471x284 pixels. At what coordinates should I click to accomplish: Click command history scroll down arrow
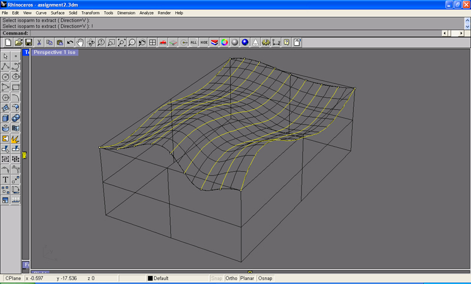(467, 26)
